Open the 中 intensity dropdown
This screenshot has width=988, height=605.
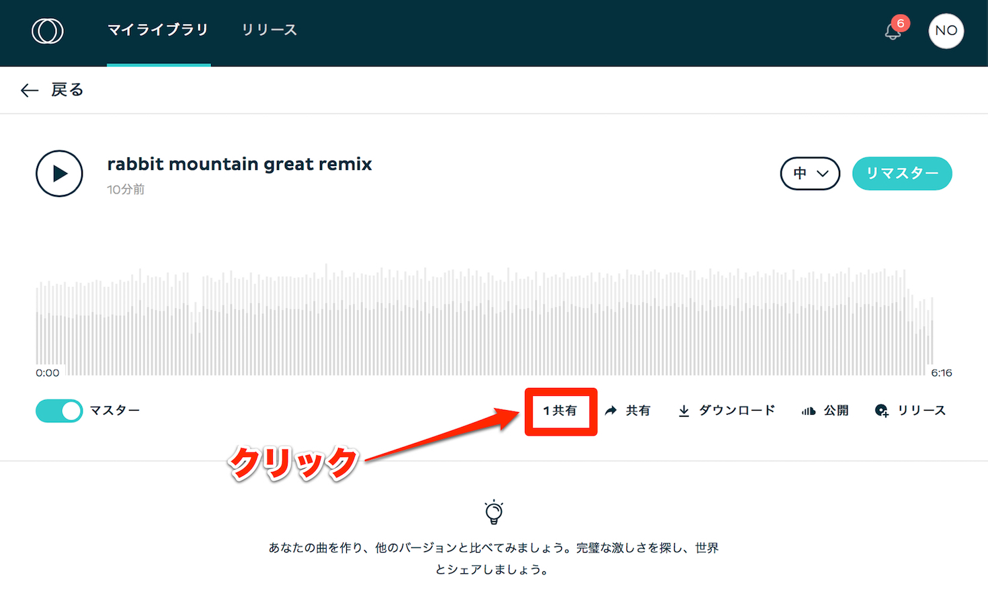810,173
